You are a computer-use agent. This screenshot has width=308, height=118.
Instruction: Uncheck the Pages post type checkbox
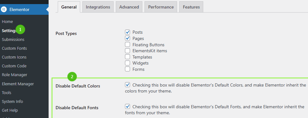127,38
